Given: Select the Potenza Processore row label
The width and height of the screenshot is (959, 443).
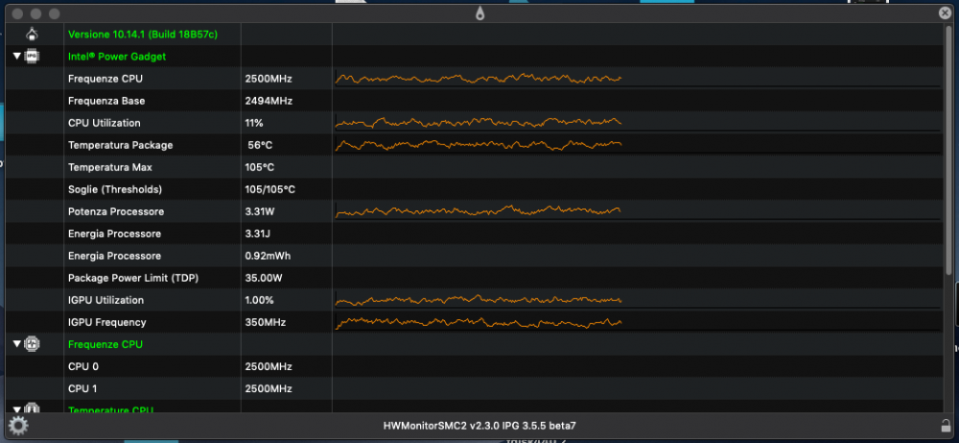Looking at the screenshot, I should pyautogui.click(x=116, y=212).
